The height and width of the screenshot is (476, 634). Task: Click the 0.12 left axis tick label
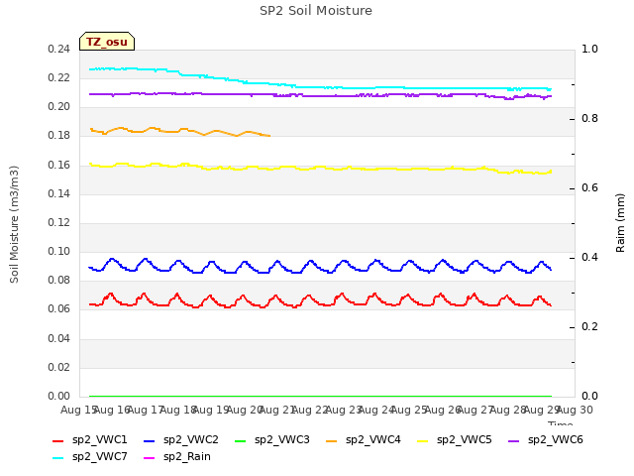(x=58, y=222)
